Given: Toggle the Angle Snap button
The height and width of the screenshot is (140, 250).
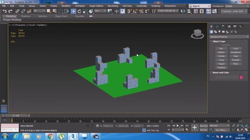Looking at the screenshot, I should (135, 11).
